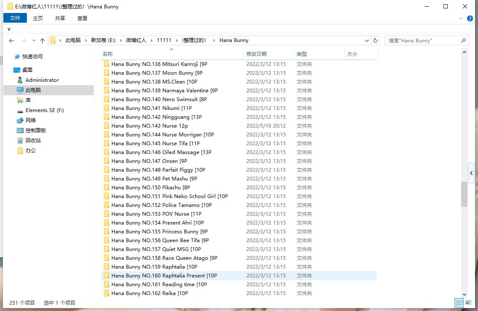
Task: Open the 主页 home ribbon tab
Action: point(38,18)
